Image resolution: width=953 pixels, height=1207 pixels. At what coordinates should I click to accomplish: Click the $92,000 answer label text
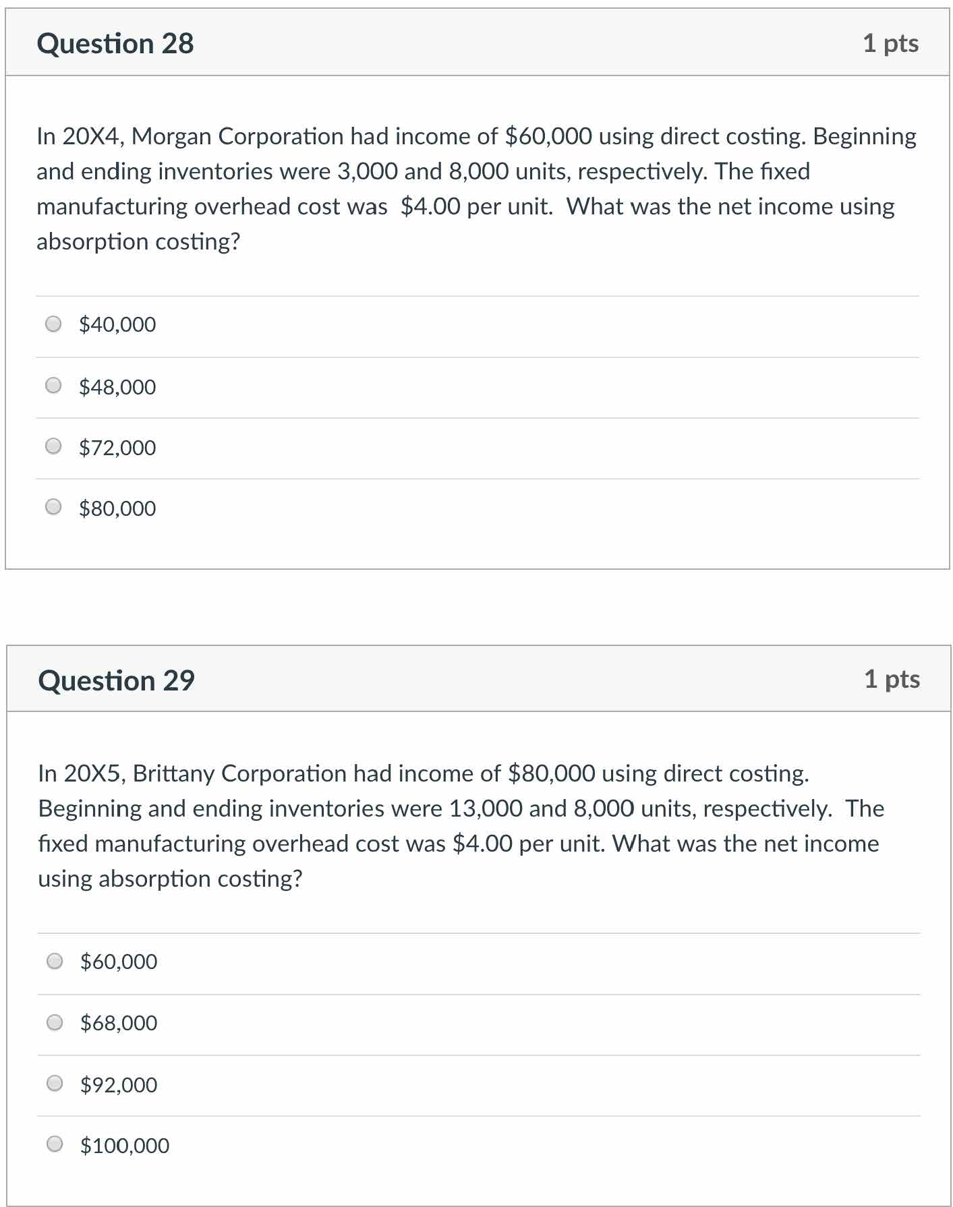pyautogui.click(x=119, y=1085)
